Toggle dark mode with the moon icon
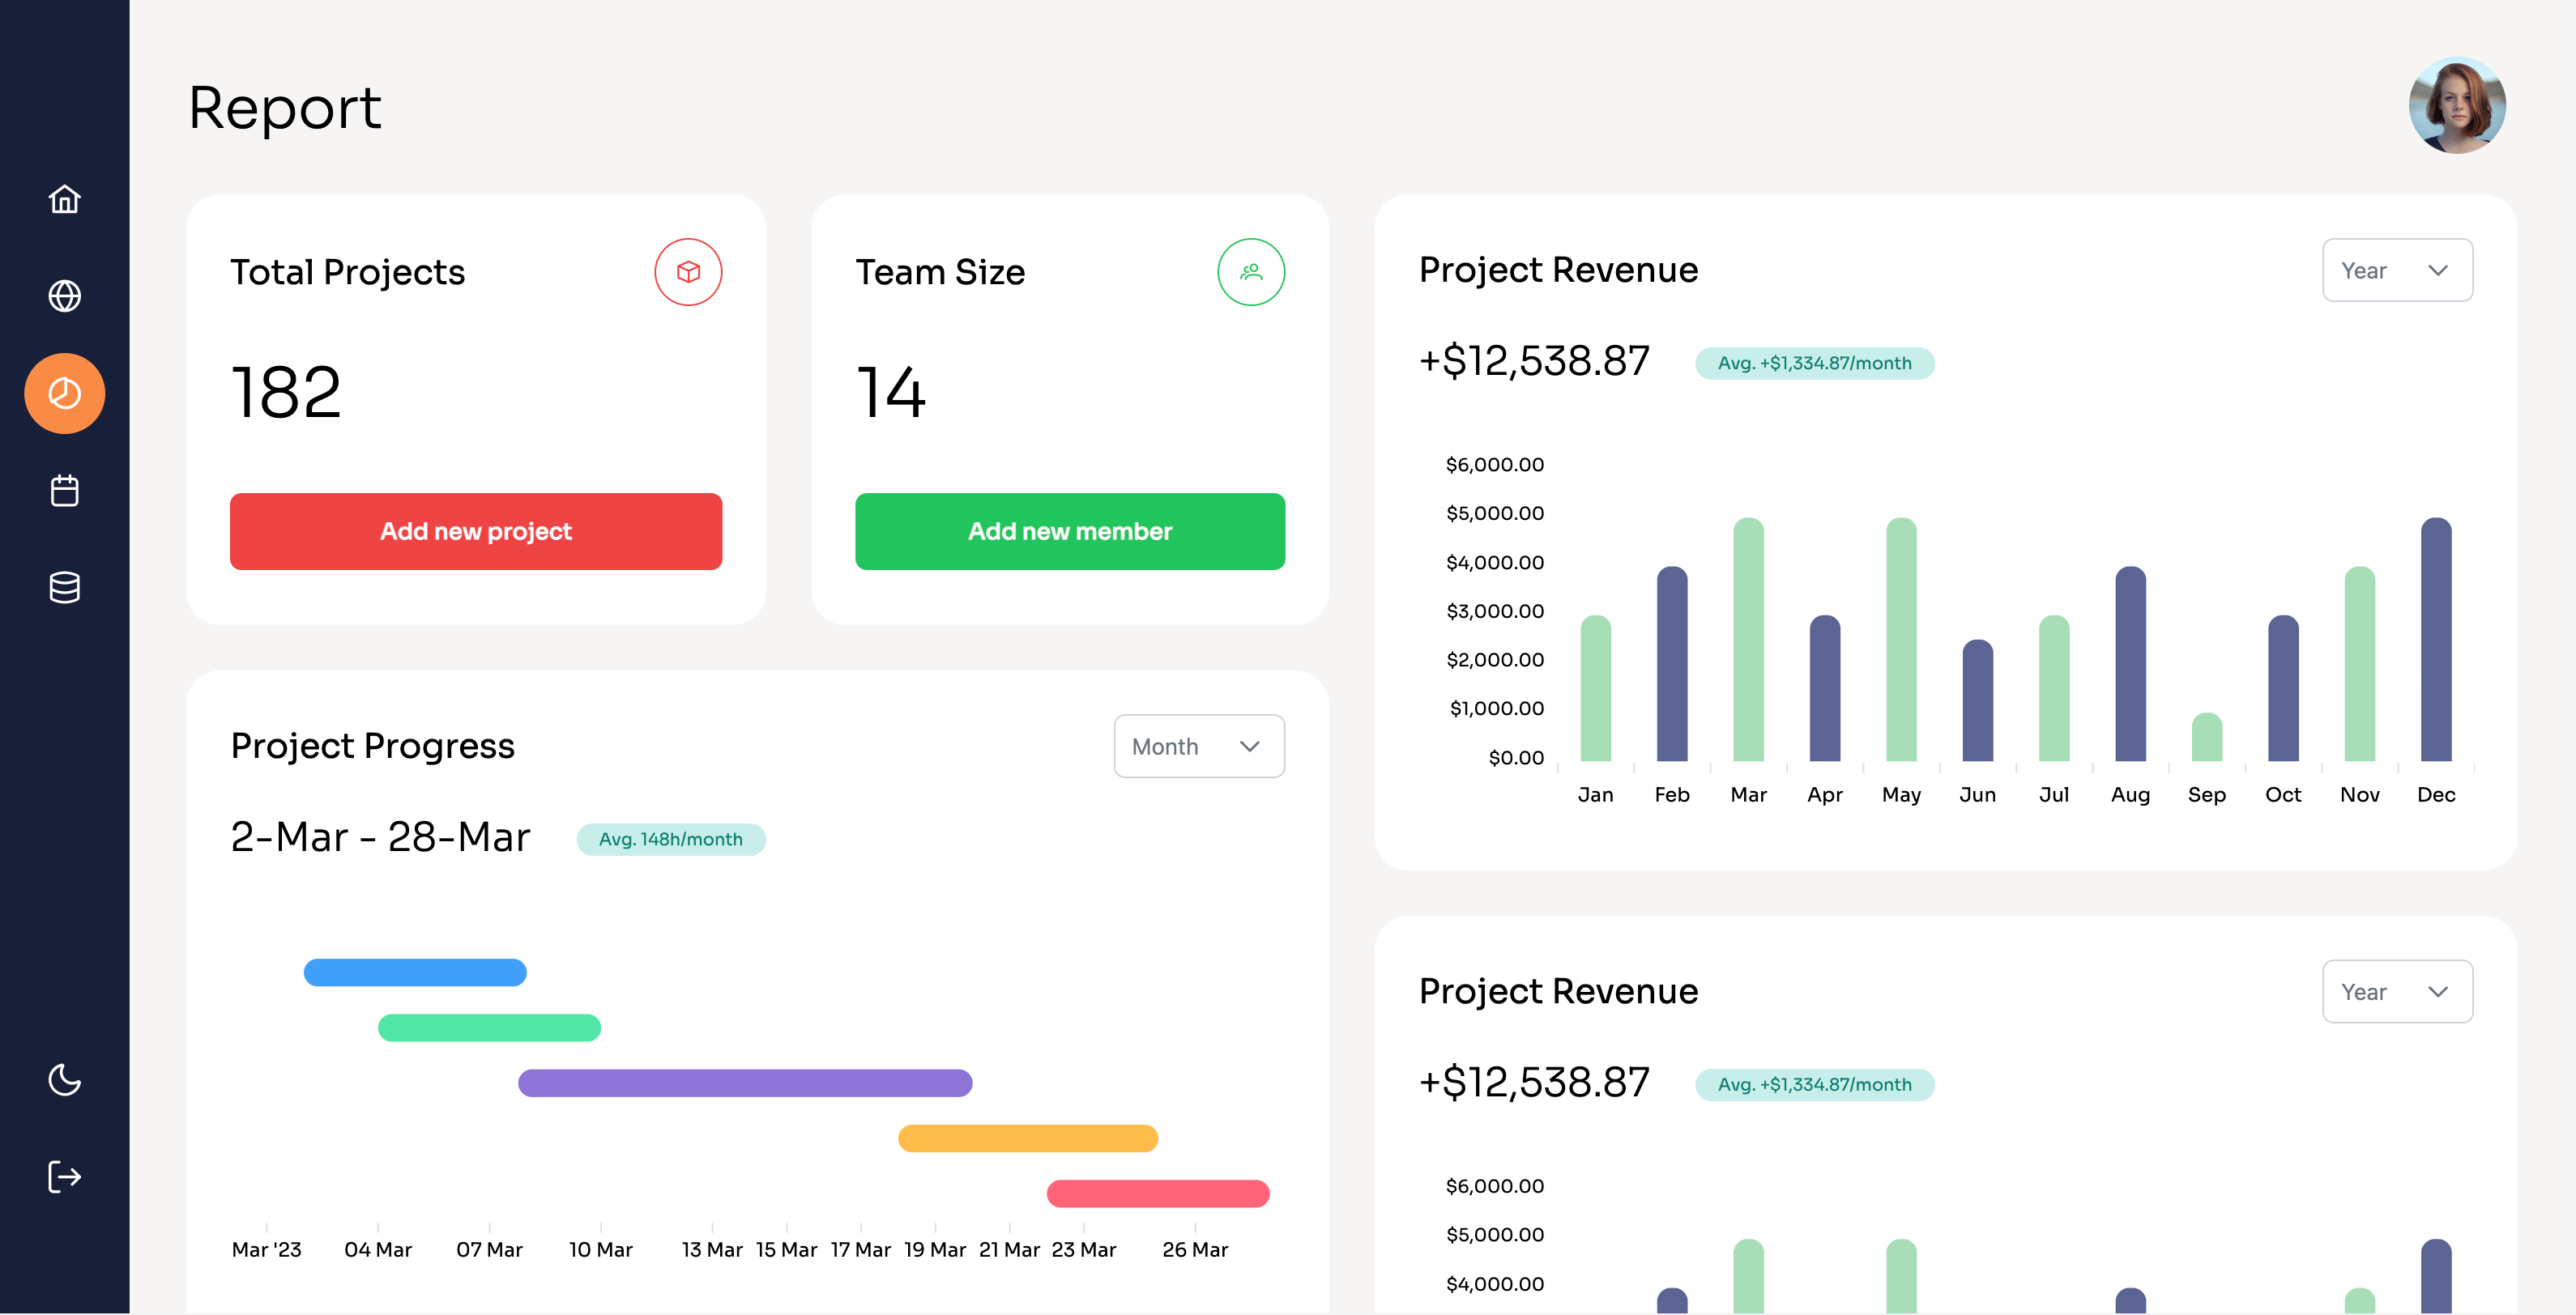The height and width of the screenshot is (1315, 2576). pos(64,1081)
